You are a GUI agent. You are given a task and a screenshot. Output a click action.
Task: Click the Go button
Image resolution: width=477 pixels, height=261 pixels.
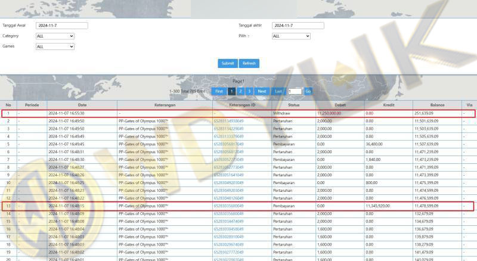click(x=308, y=91)
